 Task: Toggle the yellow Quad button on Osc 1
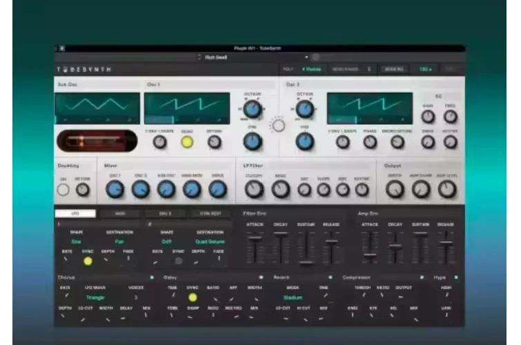click(187, 142)
